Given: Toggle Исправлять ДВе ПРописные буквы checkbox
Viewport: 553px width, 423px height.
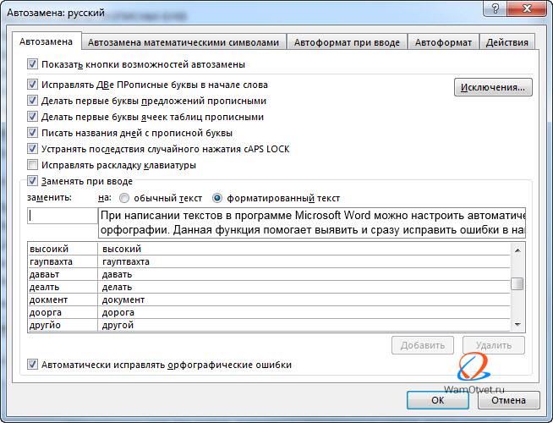Looking at the screenshot, I should [32, 85].
